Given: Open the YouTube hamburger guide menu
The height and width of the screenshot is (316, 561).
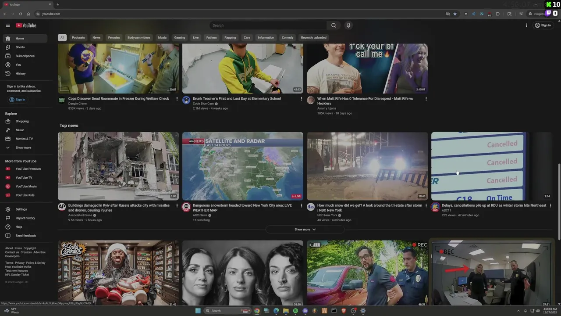Looking at the screenshot, I should (8, 25).
